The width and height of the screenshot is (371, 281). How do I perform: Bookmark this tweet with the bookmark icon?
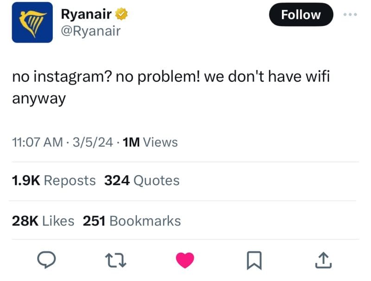(254, 261)
